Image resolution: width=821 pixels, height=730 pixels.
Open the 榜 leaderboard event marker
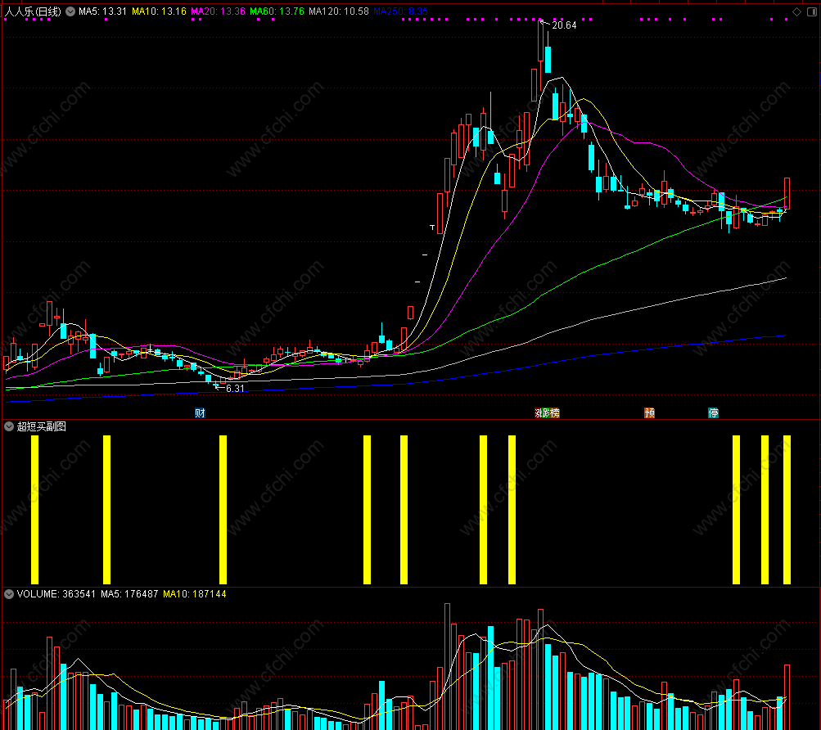(554, 412)
